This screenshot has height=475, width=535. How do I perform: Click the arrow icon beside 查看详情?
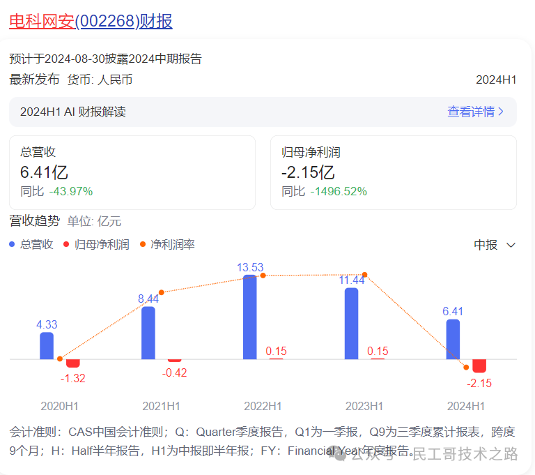tap(501, 112)
